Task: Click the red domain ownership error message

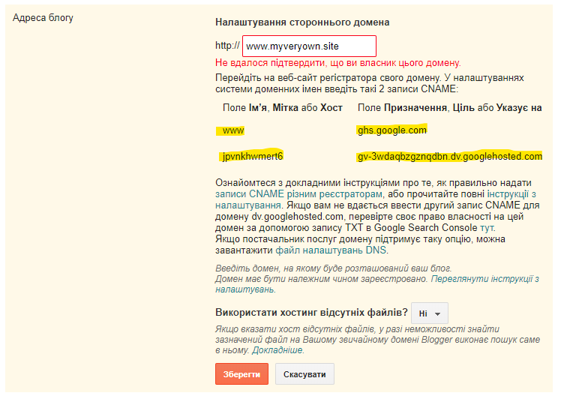Action: pyautogui.click(x=337, y=63)
